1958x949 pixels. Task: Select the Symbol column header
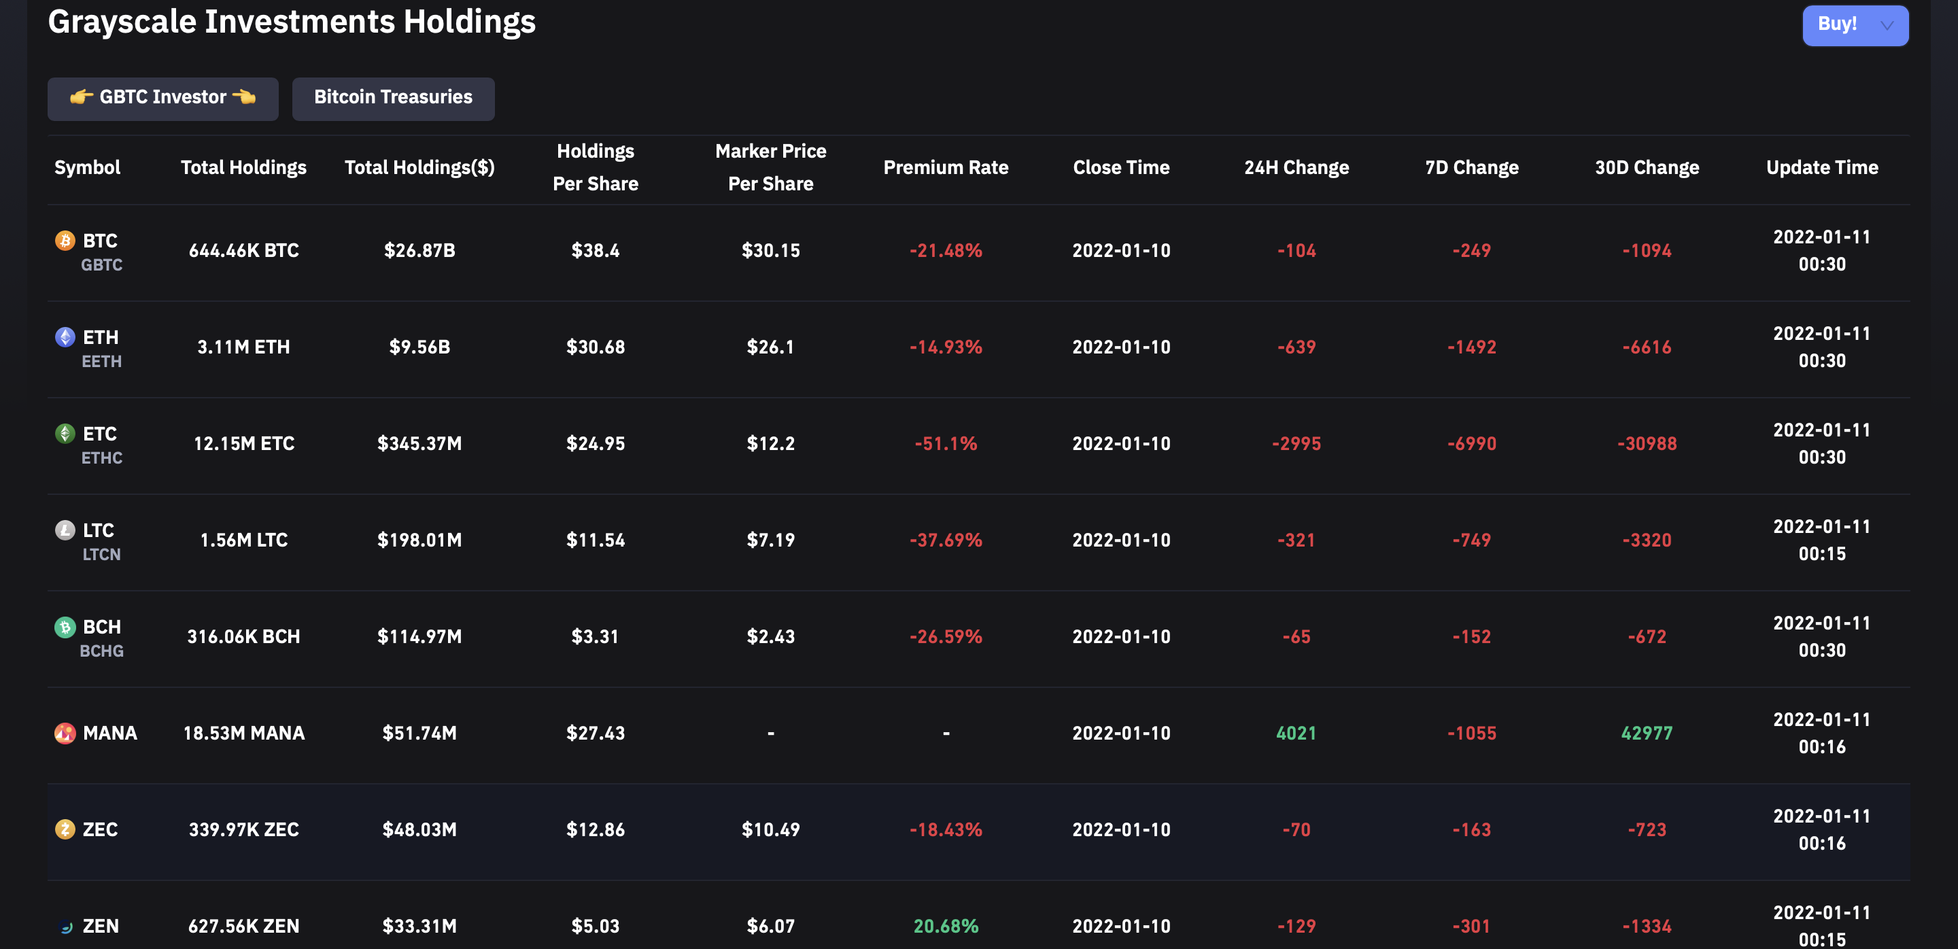88,167
